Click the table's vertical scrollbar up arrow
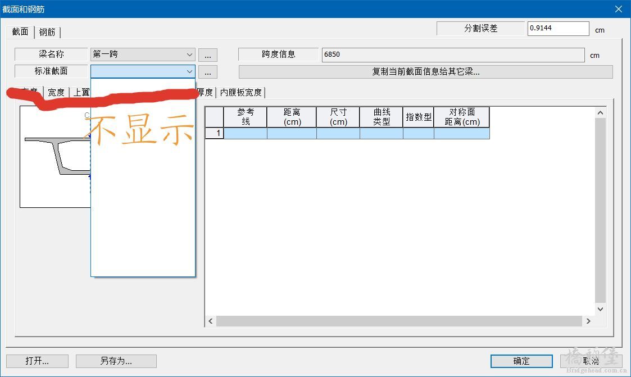This screenshot has height=377, width=631. point(601,113)
